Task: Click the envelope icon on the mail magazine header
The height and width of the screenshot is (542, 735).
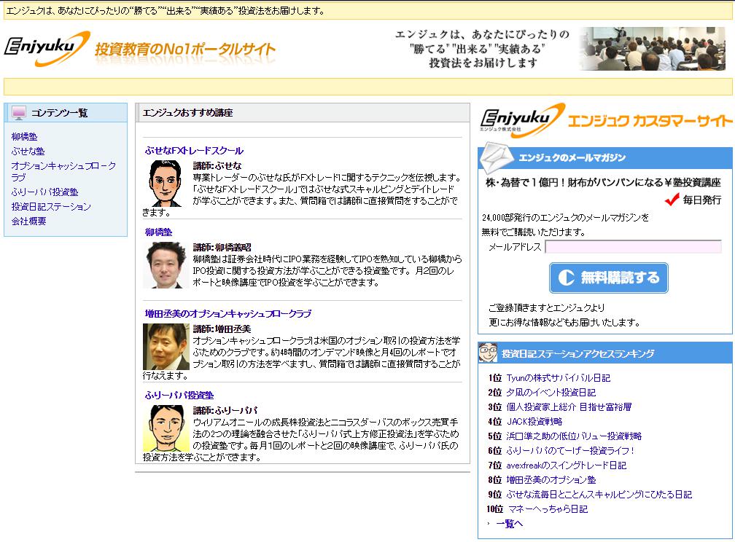Action: point(497,158)
